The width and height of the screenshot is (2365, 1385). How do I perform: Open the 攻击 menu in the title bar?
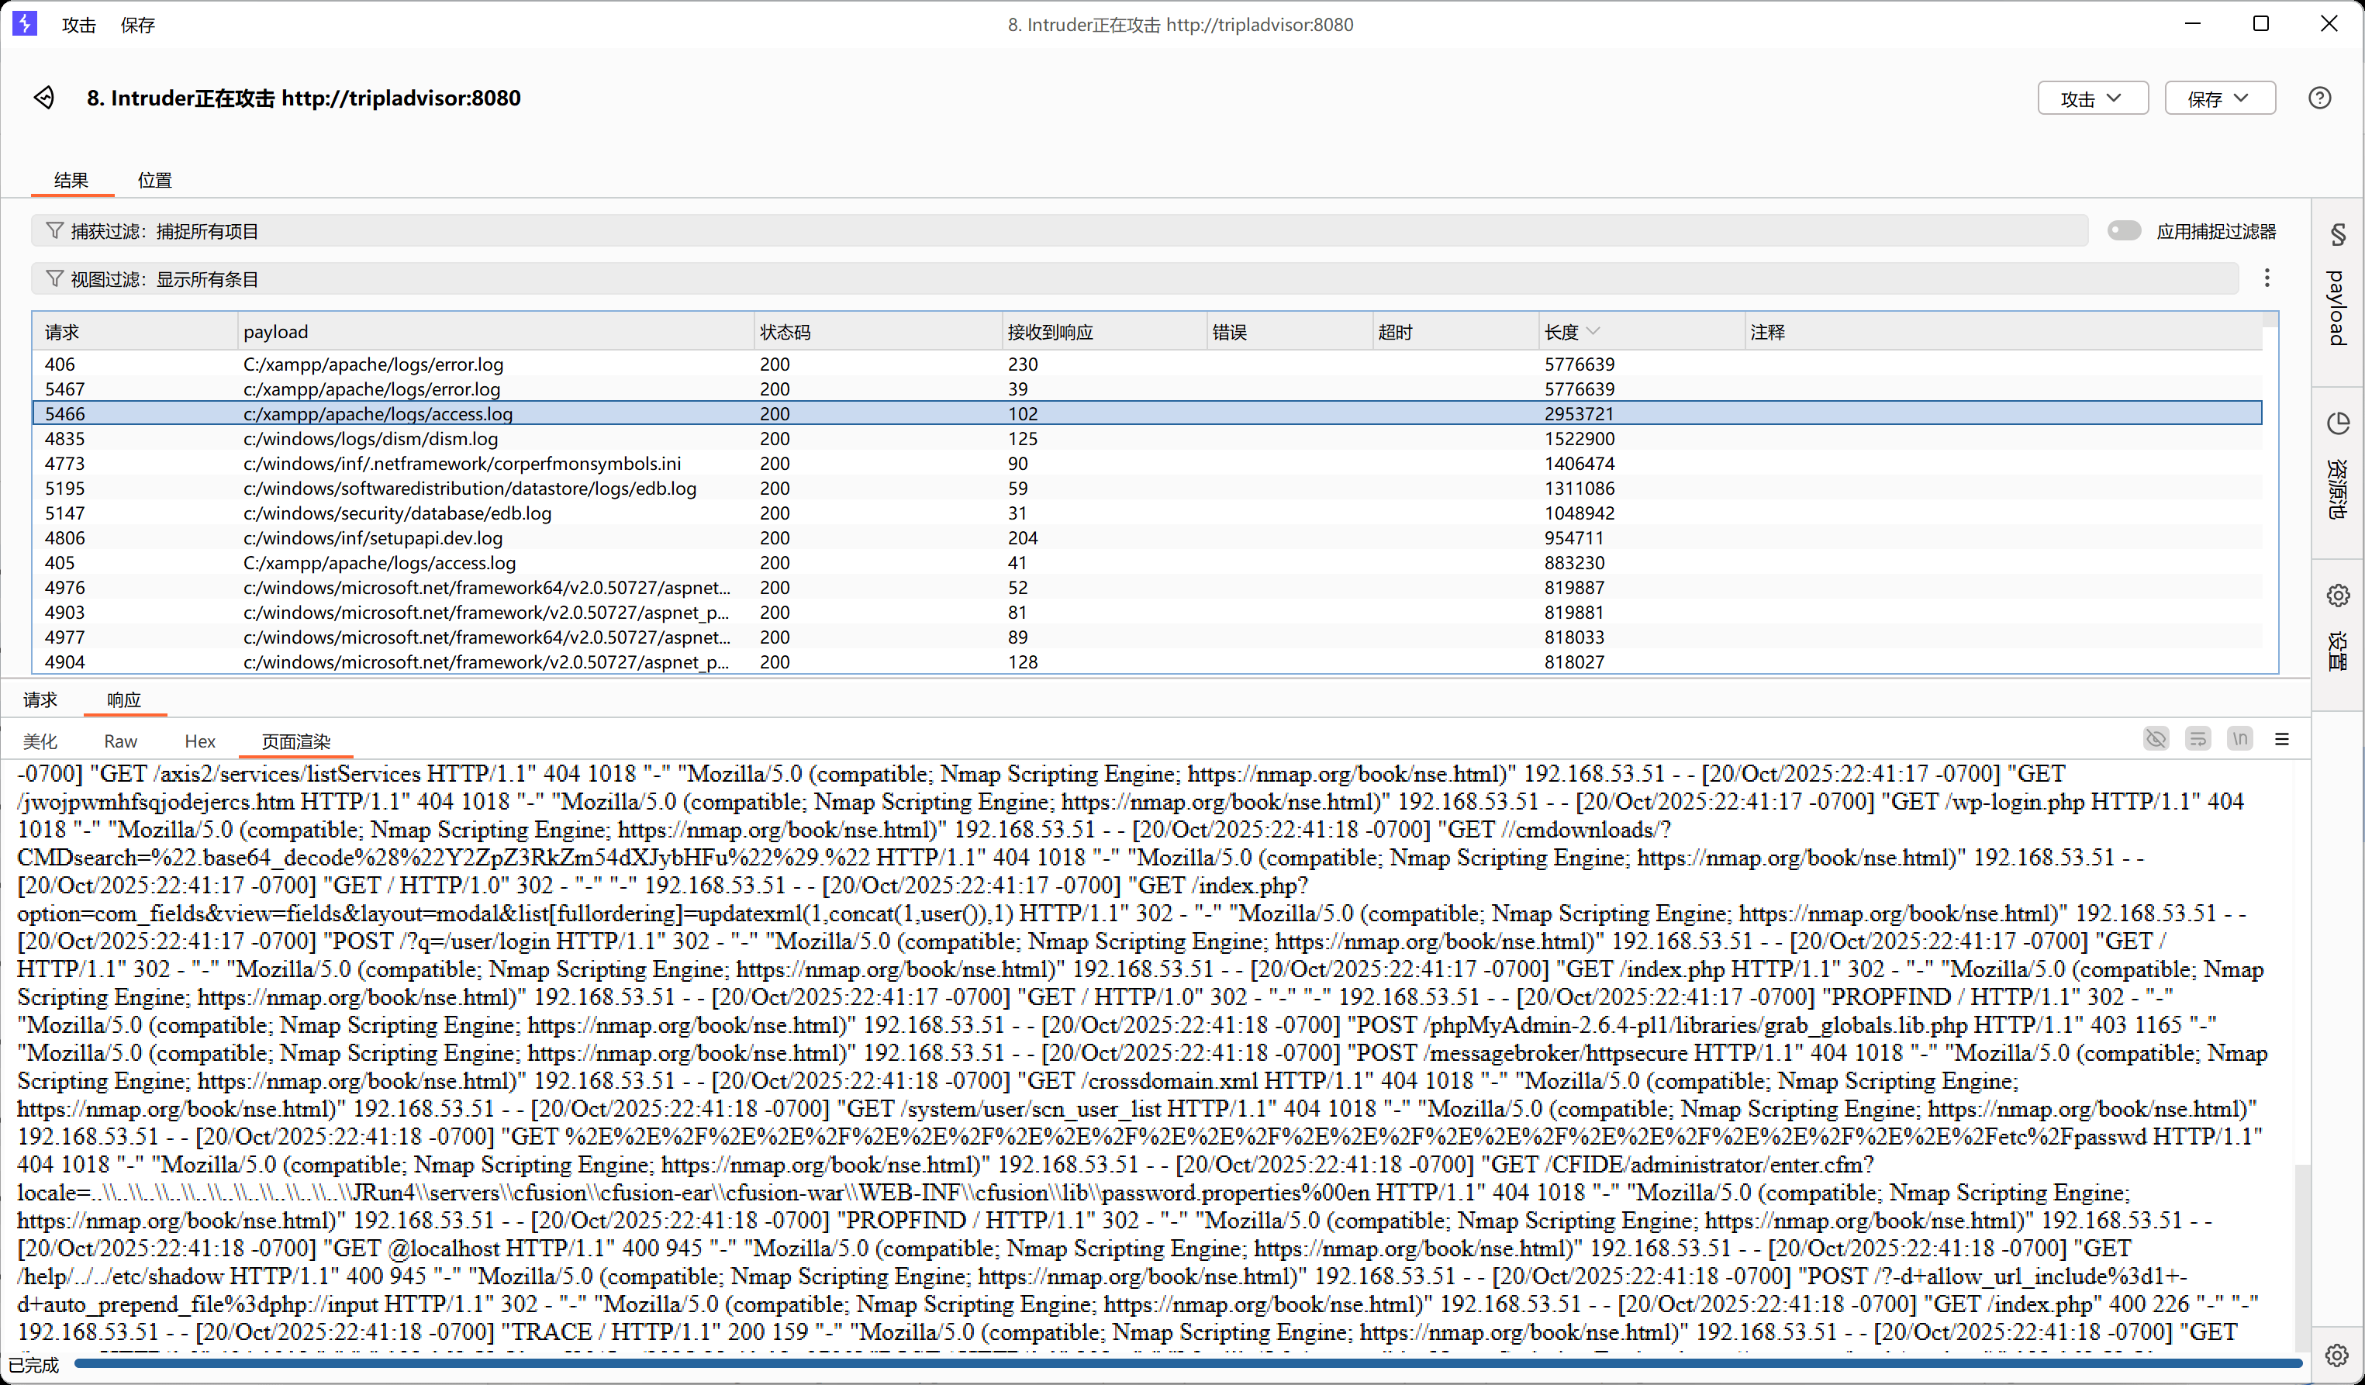tap(79, 24)
